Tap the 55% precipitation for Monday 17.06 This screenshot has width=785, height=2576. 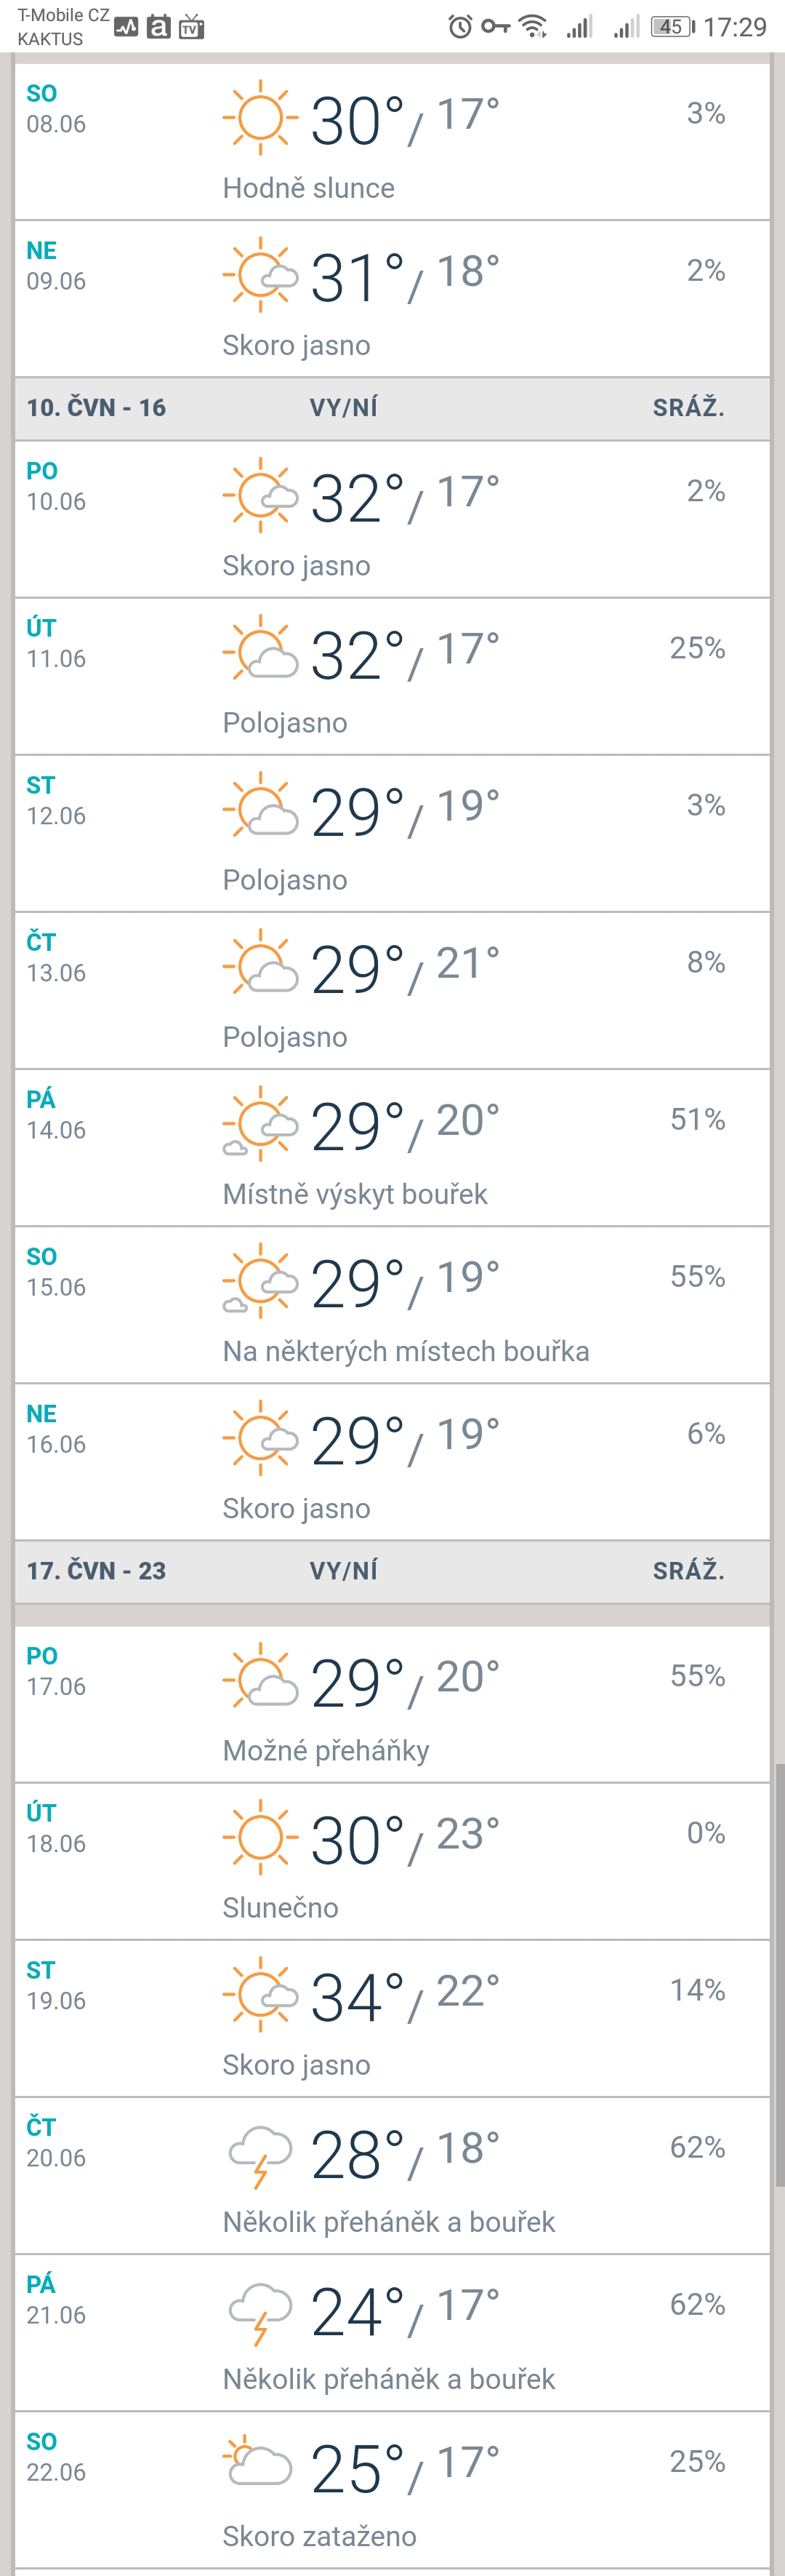tap(697, 1676)
